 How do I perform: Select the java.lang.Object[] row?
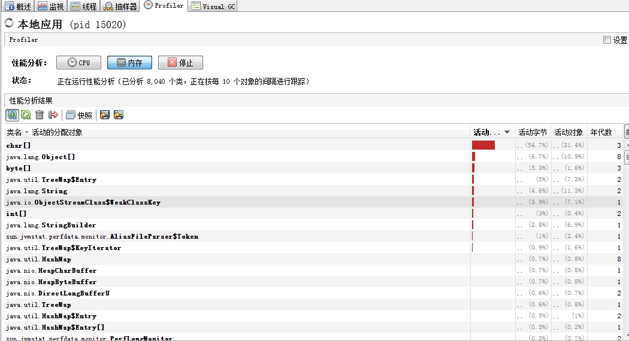(x=314, y=157)
